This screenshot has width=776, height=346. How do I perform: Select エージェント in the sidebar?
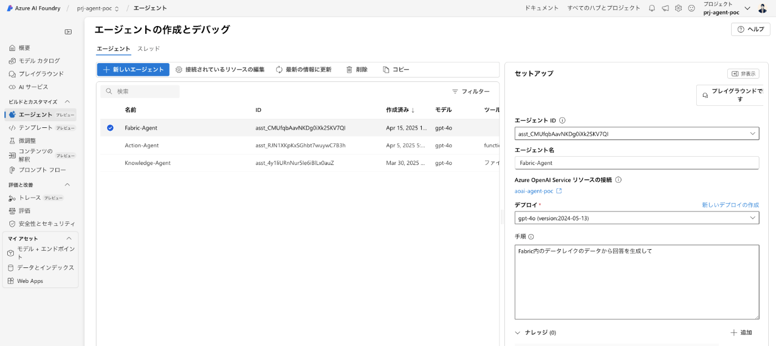40,115
